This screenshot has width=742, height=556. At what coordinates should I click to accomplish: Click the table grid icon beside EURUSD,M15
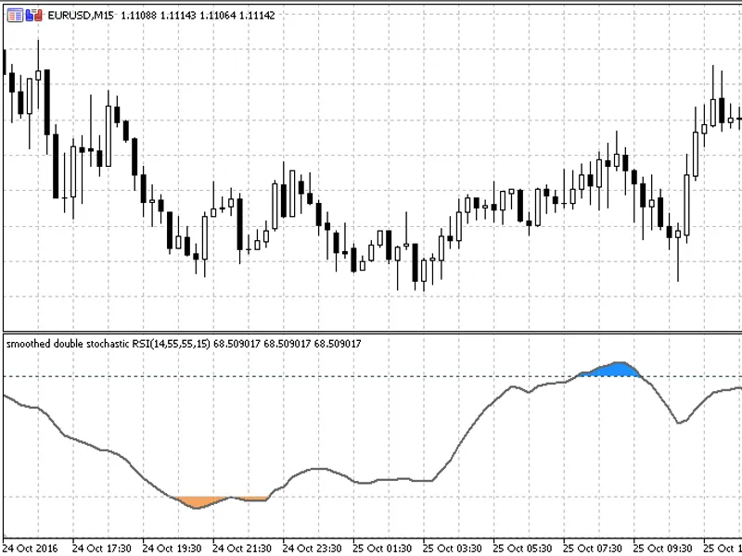[15, 15]
